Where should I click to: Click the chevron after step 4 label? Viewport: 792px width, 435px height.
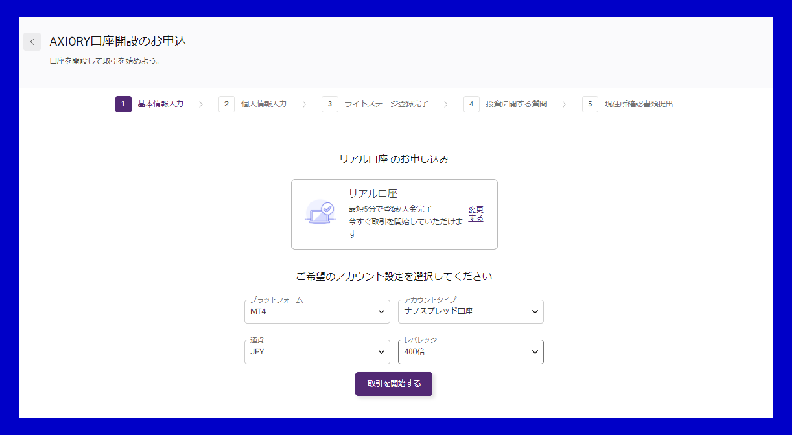564,104
